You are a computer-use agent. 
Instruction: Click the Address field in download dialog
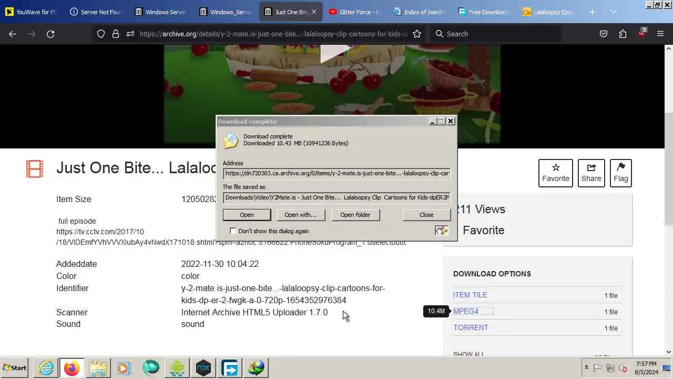pyautogui.click(x=336, y=173)
